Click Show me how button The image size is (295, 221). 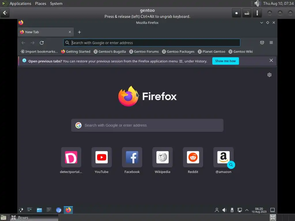(x=226, y=61)
